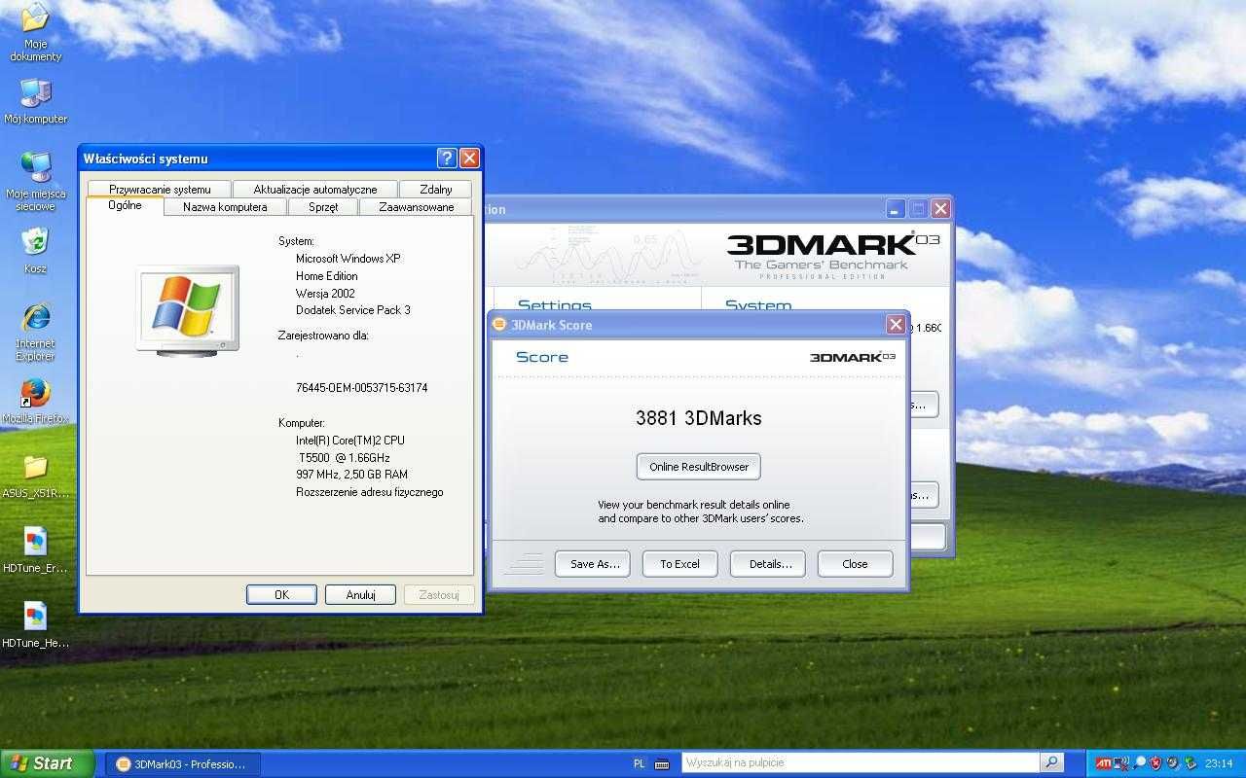This screenshot has height=778, width=1246.
Task: Click the red security shield tray icon
Action: (x=1155, y=763)
